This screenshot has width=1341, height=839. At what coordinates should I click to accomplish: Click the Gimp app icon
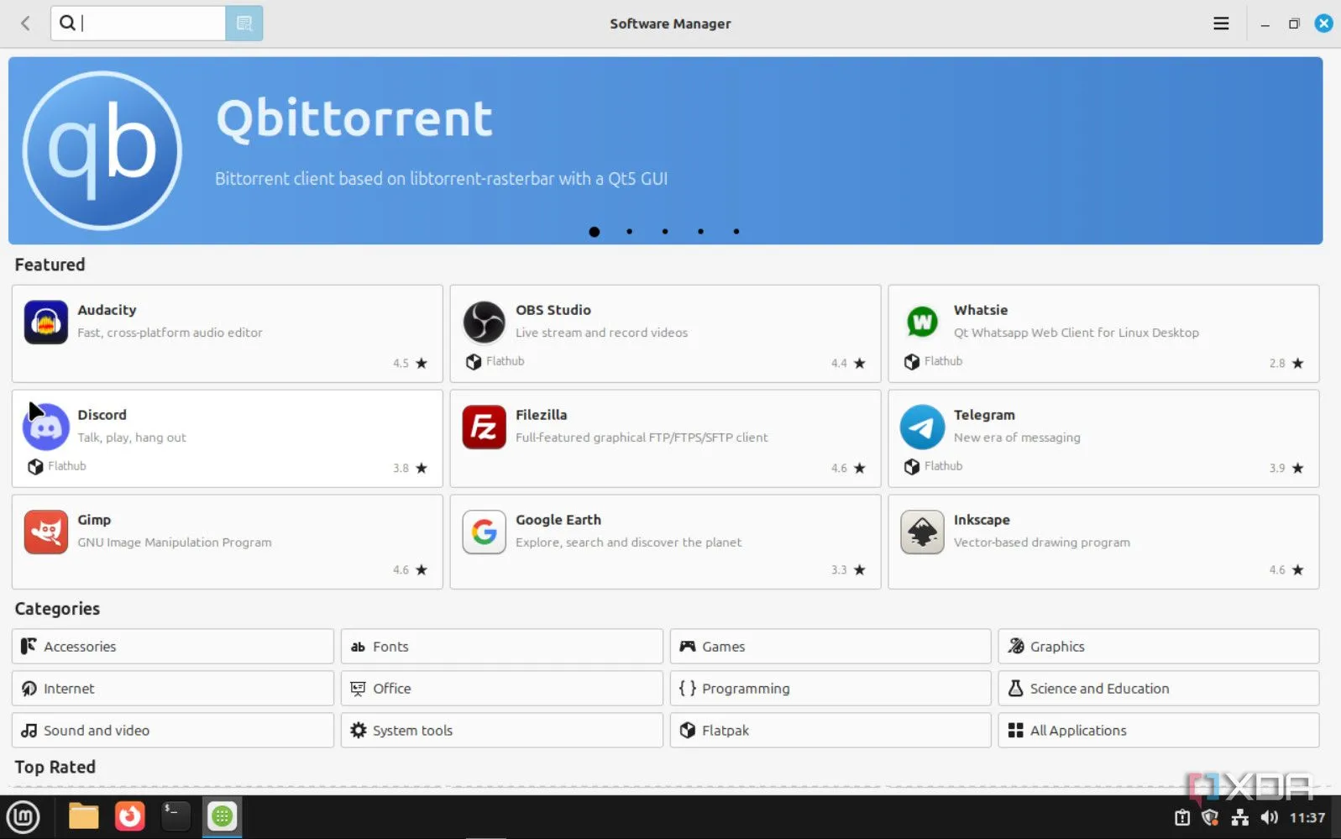tap(45, 532)
